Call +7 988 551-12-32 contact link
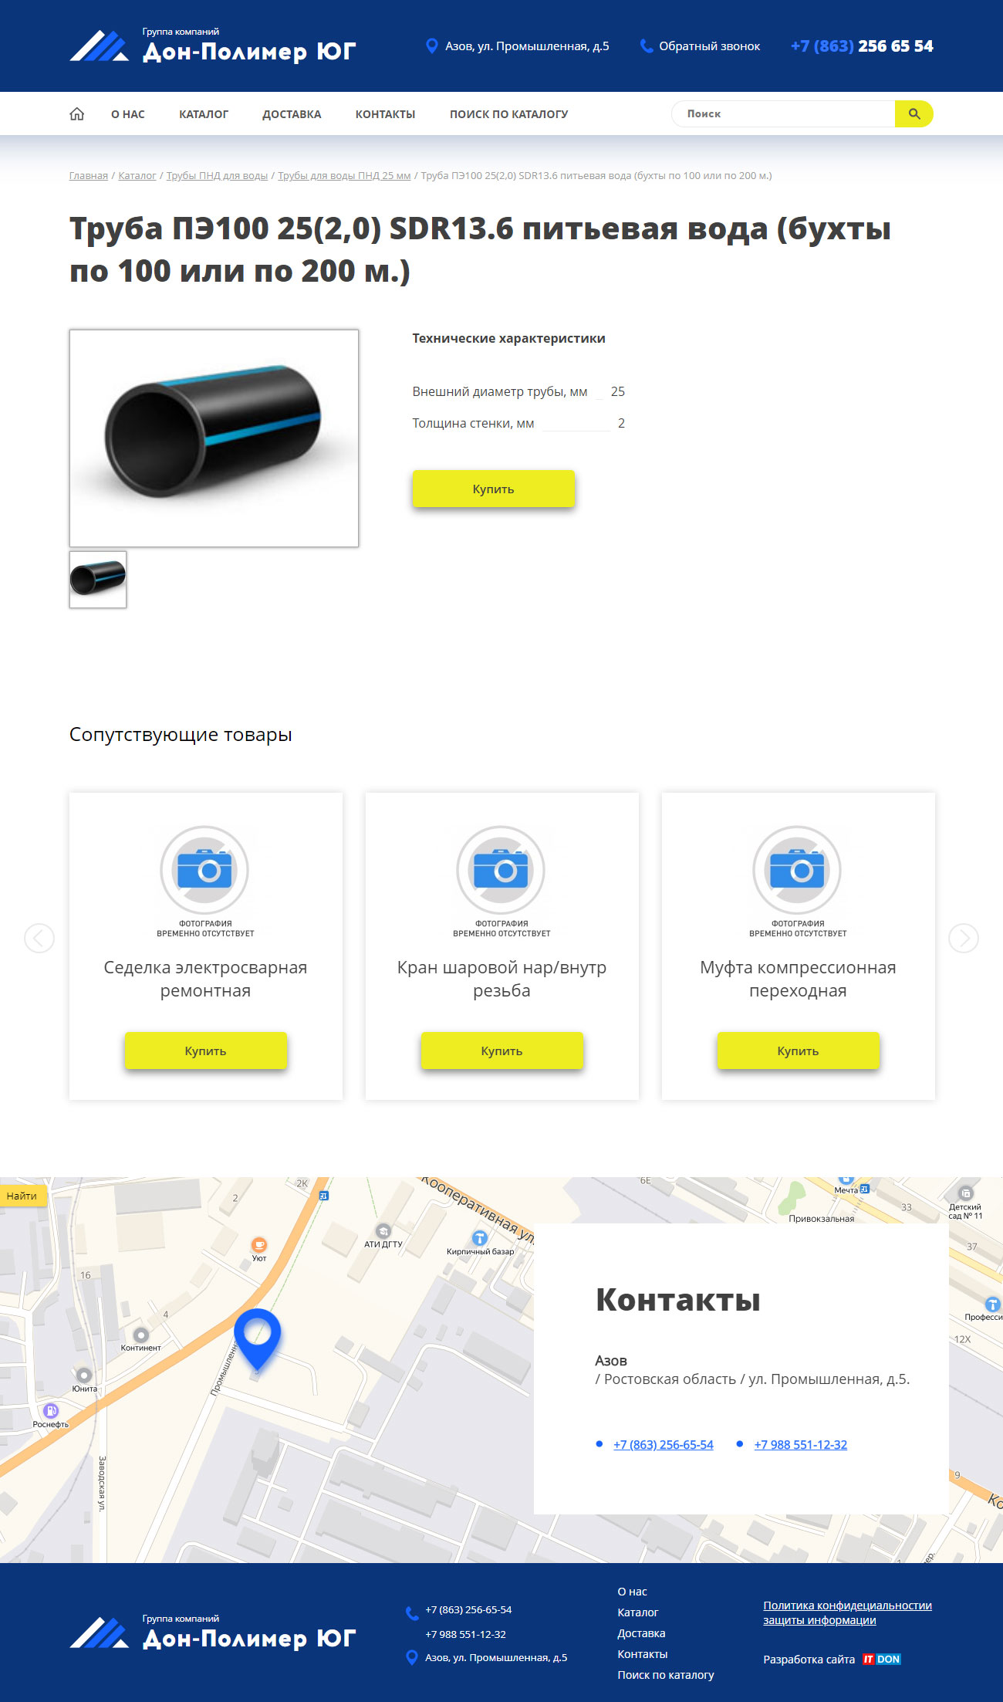Image resolution: width=1003 pixels, height=1702 pixels. pos(801,1444)
